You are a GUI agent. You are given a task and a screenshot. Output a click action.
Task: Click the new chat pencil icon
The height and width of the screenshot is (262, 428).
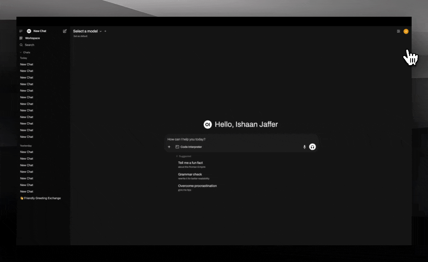[x=65, y=31]
